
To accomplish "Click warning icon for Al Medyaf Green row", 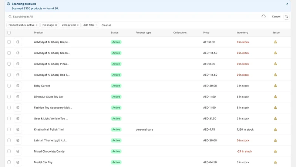I will [x=275, y=53].
